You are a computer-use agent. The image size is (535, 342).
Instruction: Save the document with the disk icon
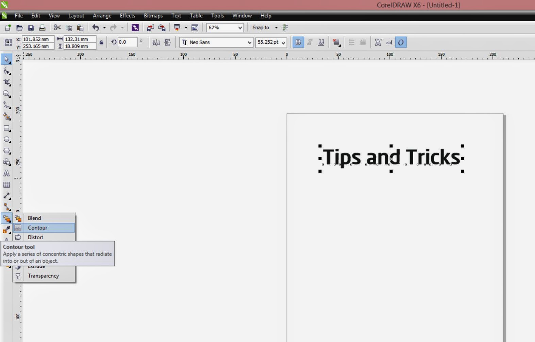[x=31, y=28]
